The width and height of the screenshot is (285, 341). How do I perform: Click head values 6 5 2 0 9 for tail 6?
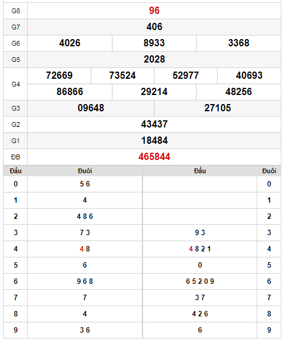tap(200, 281)
